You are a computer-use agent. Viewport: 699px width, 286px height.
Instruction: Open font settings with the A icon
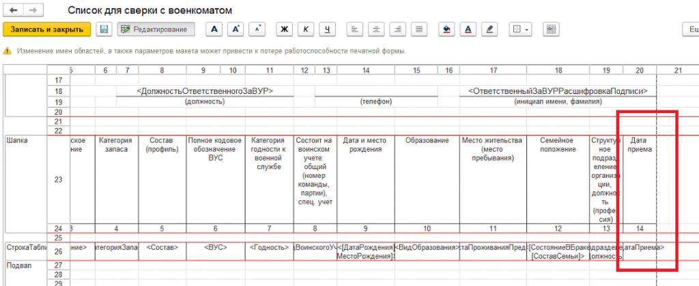(214, 29)
